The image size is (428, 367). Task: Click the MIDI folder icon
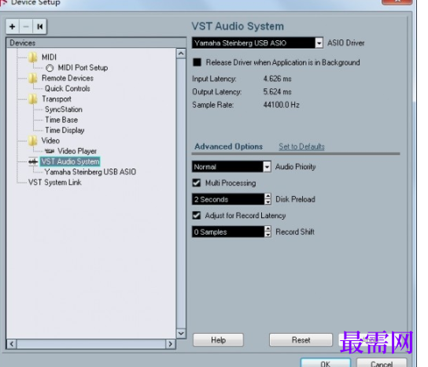click(33, 57)
